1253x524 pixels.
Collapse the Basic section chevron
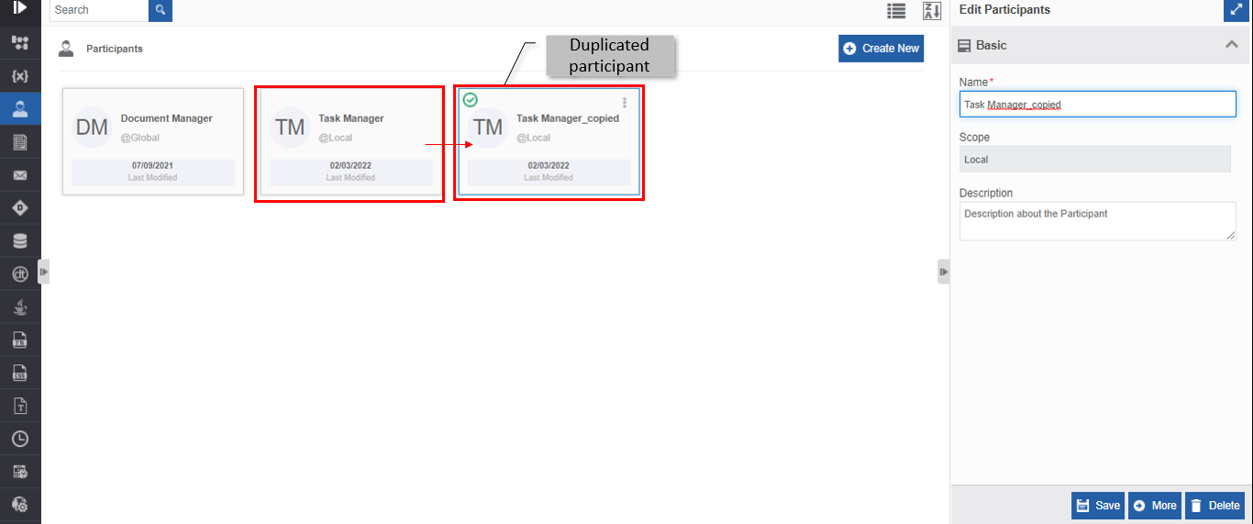(x=1232, y=45)
